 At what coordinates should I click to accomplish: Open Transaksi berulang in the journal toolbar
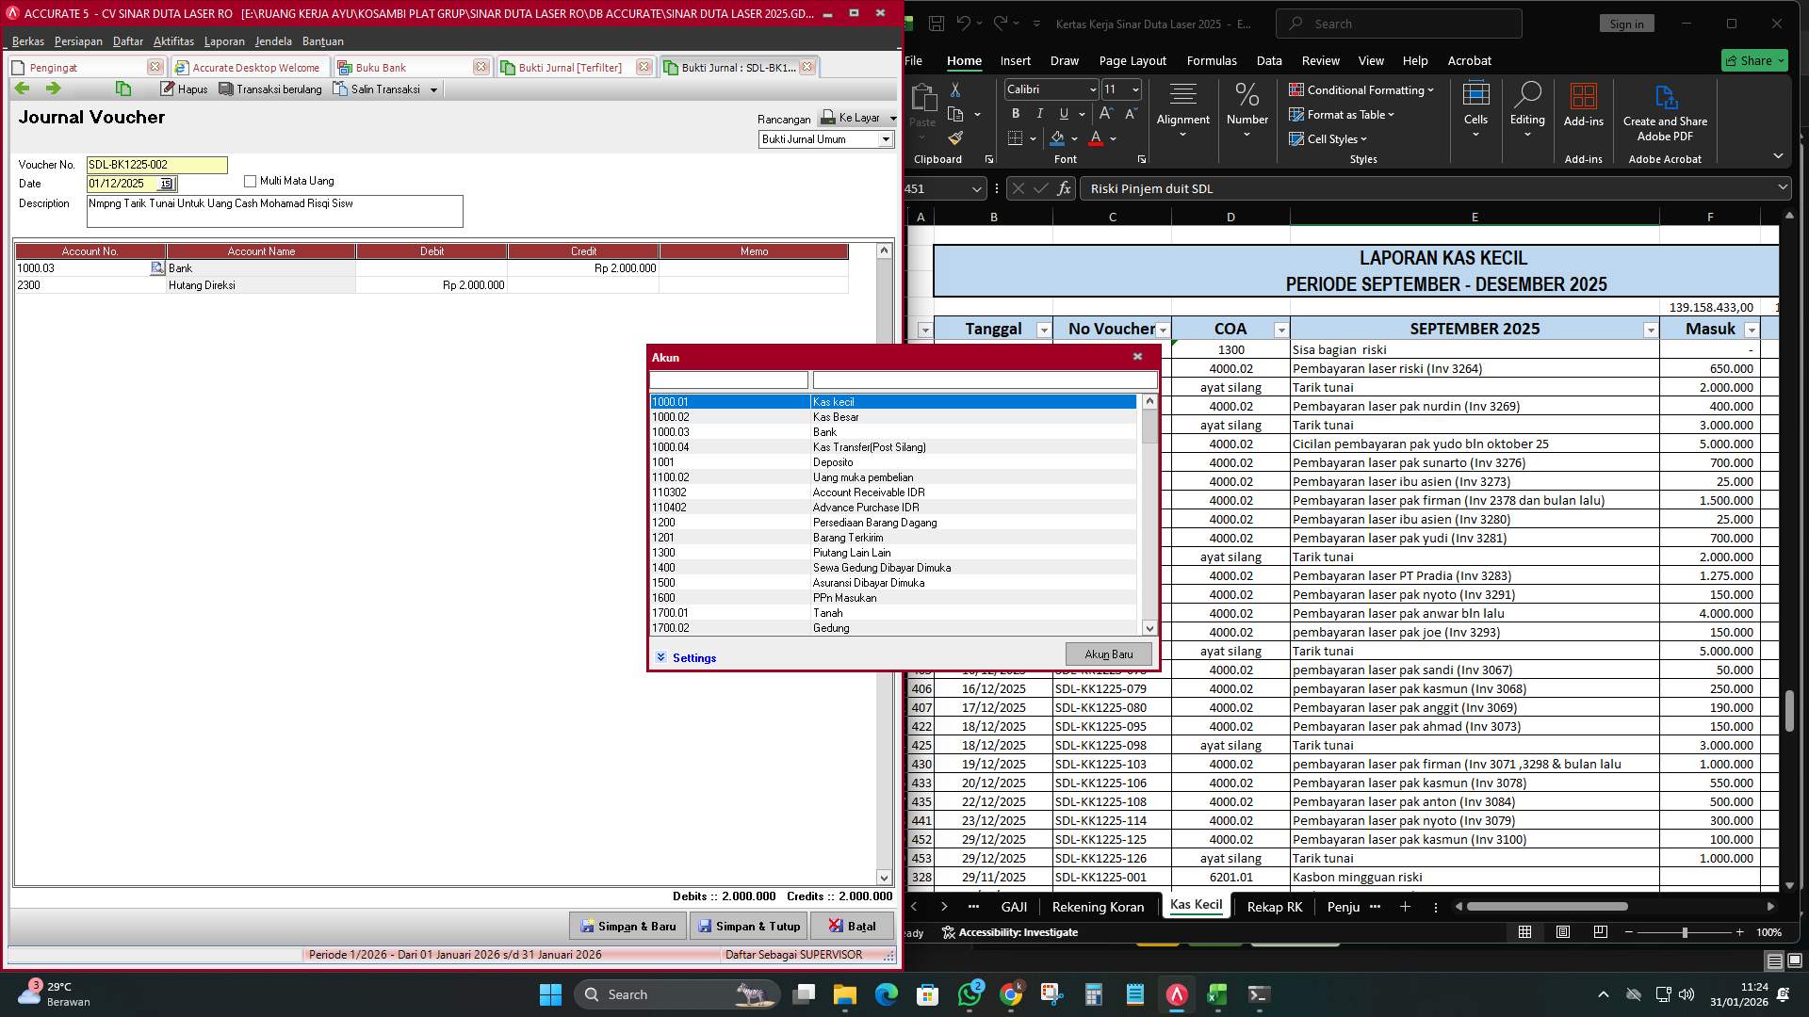[271, 89]
